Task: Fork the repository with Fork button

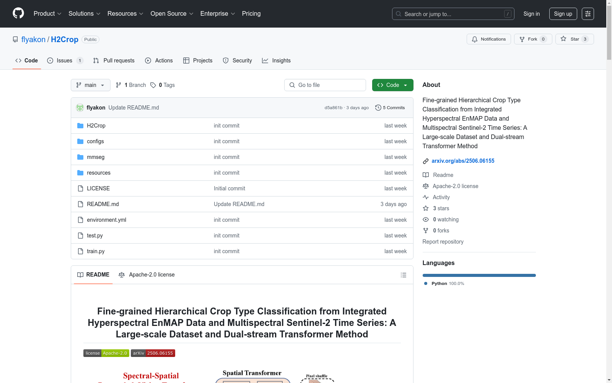Action: click(533, 39)
